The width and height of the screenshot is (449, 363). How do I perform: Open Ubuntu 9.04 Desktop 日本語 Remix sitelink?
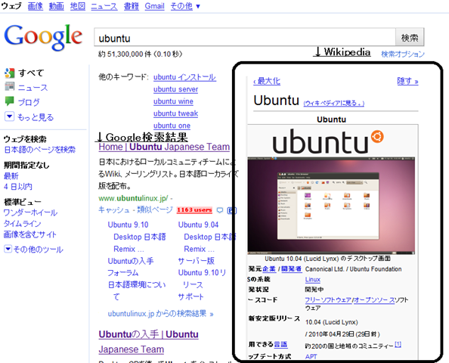click(x=207, y=237)
